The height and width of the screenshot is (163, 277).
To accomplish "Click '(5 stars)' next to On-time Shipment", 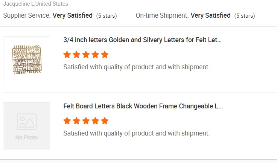I will 245,16.
